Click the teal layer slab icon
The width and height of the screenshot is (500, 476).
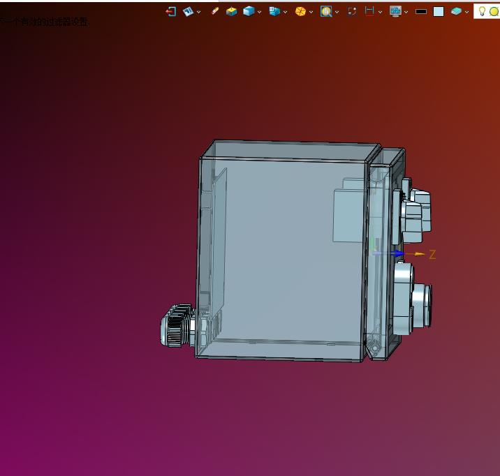click(456, 11)
